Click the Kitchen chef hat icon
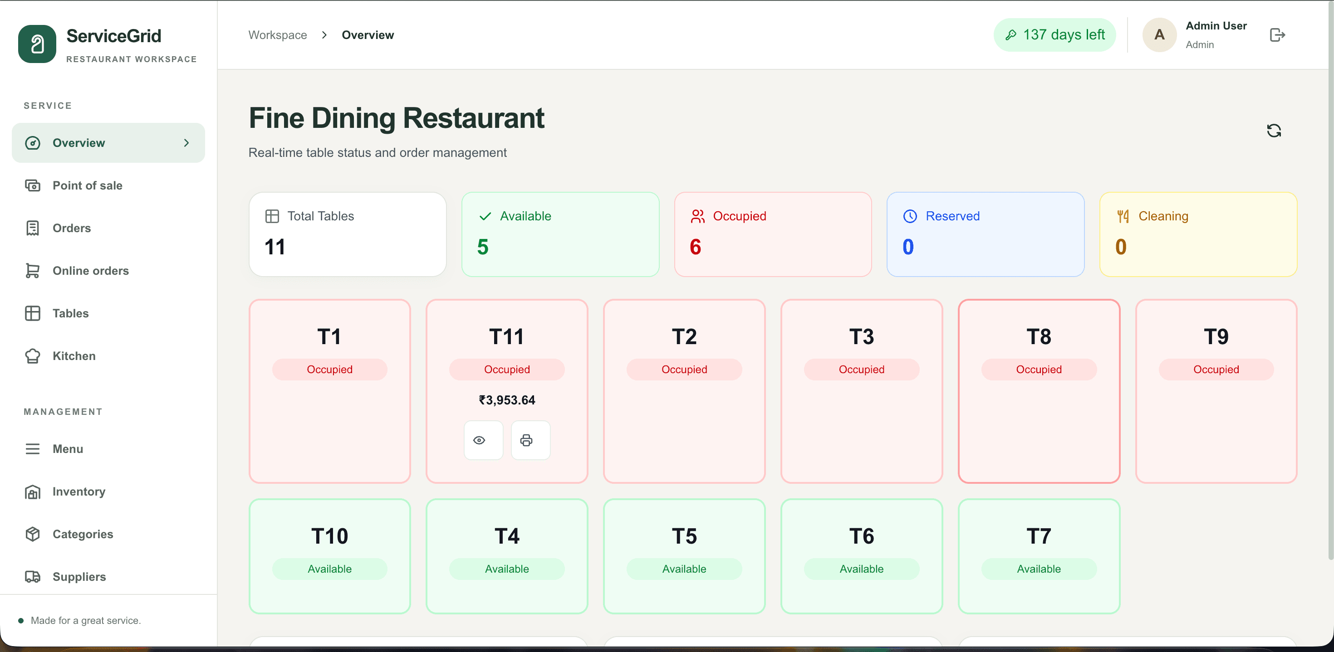 click(x=33, y=356)
